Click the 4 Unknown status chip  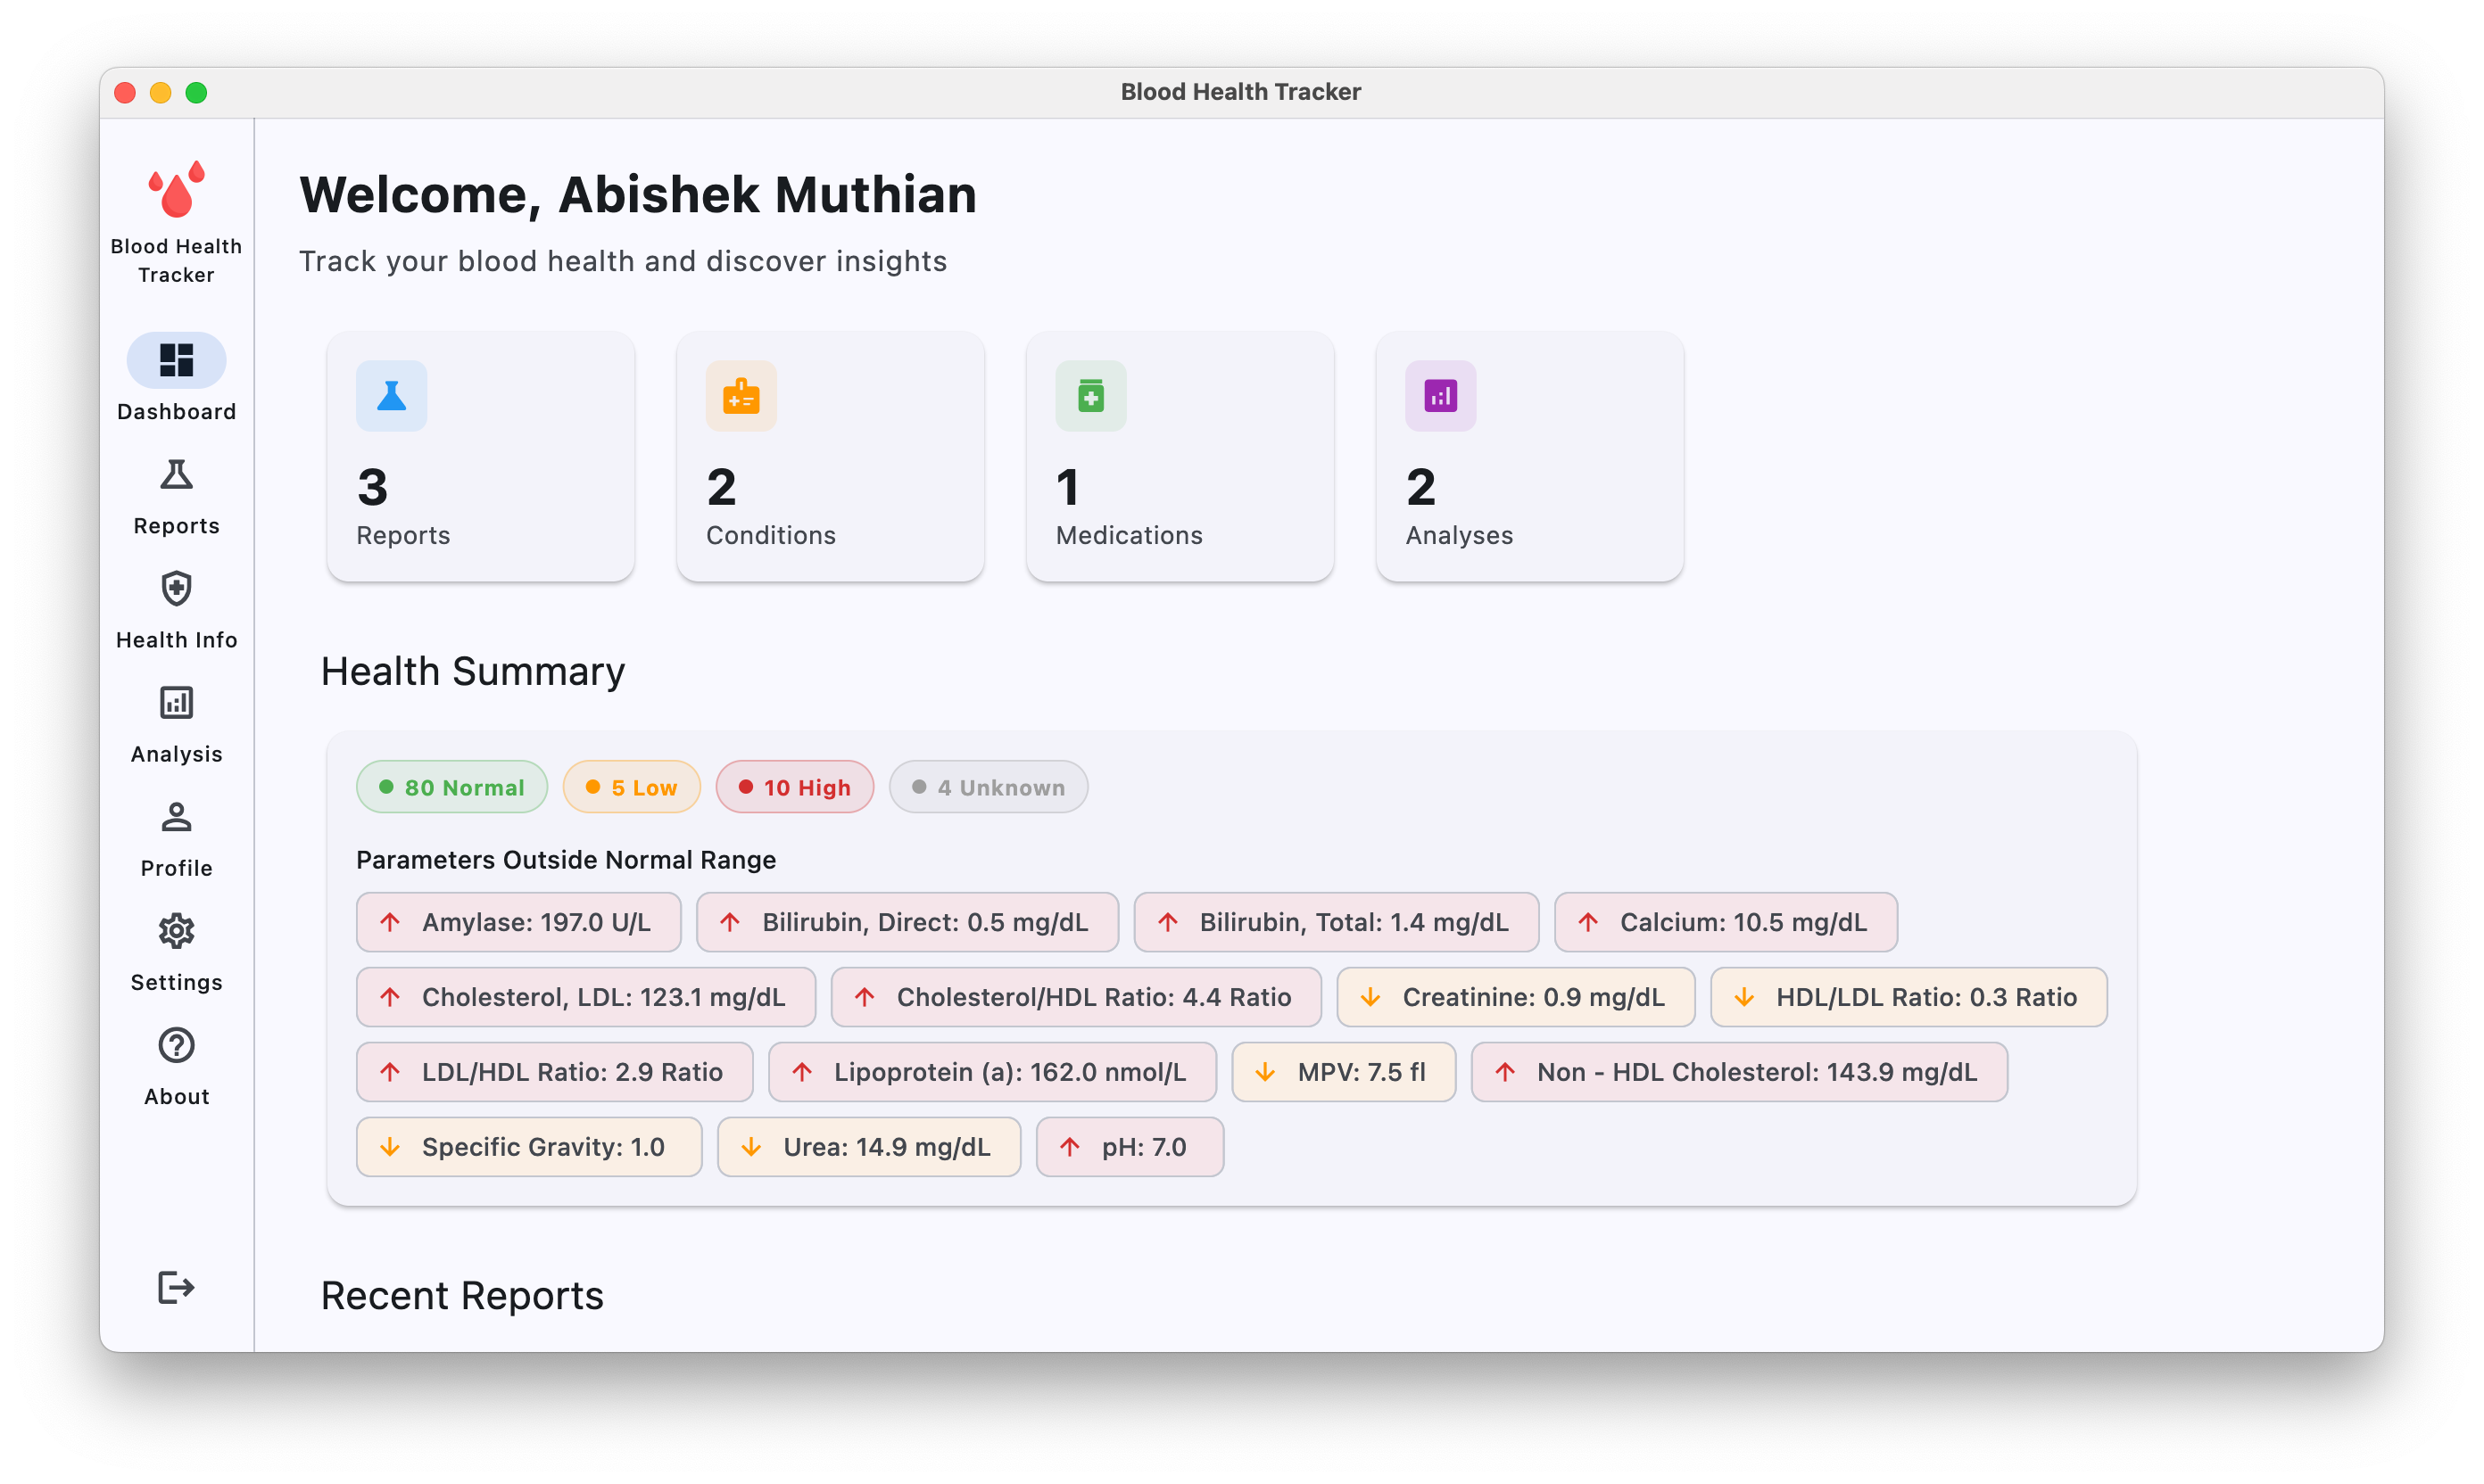click(x=989, y=787)
